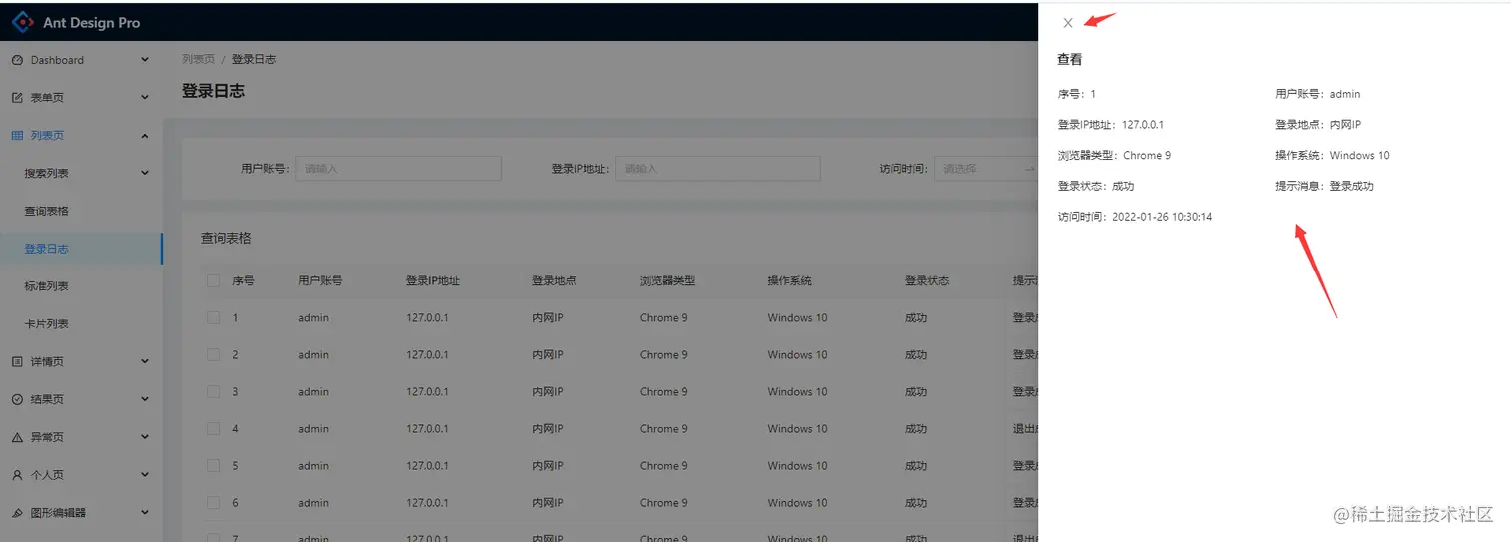This screenshot has width=1511, height=542.
Task: Click the 用户账号 column header
Action: [x=320, y=280]
